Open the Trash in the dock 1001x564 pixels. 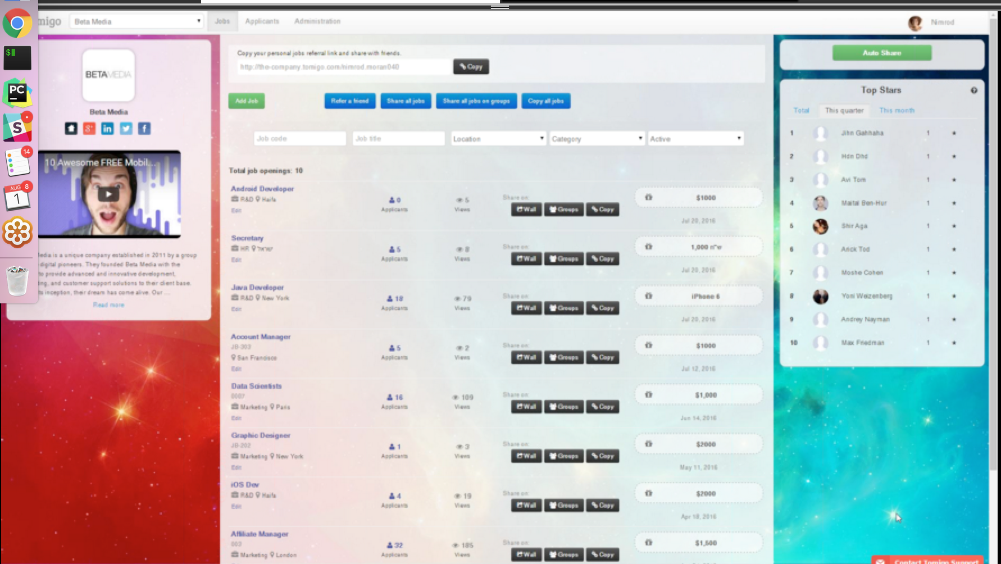(x=17, y=280)
